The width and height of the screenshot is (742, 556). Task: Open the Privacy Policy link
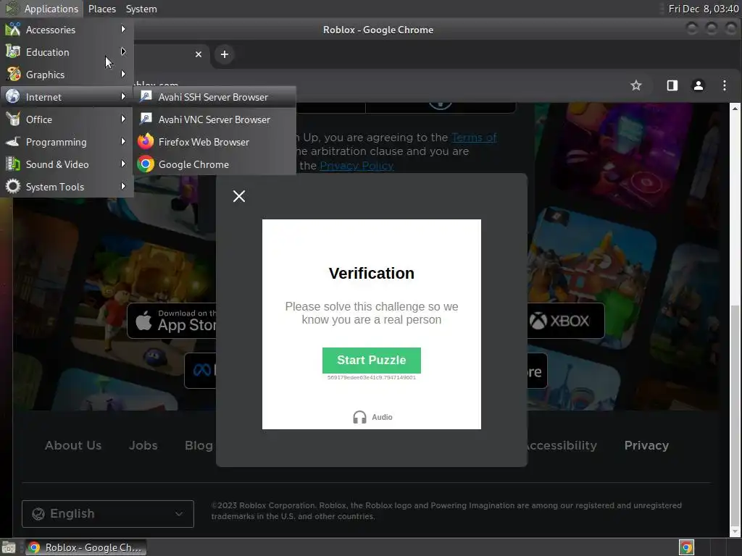pyautogui.click(x=357, y=166)
